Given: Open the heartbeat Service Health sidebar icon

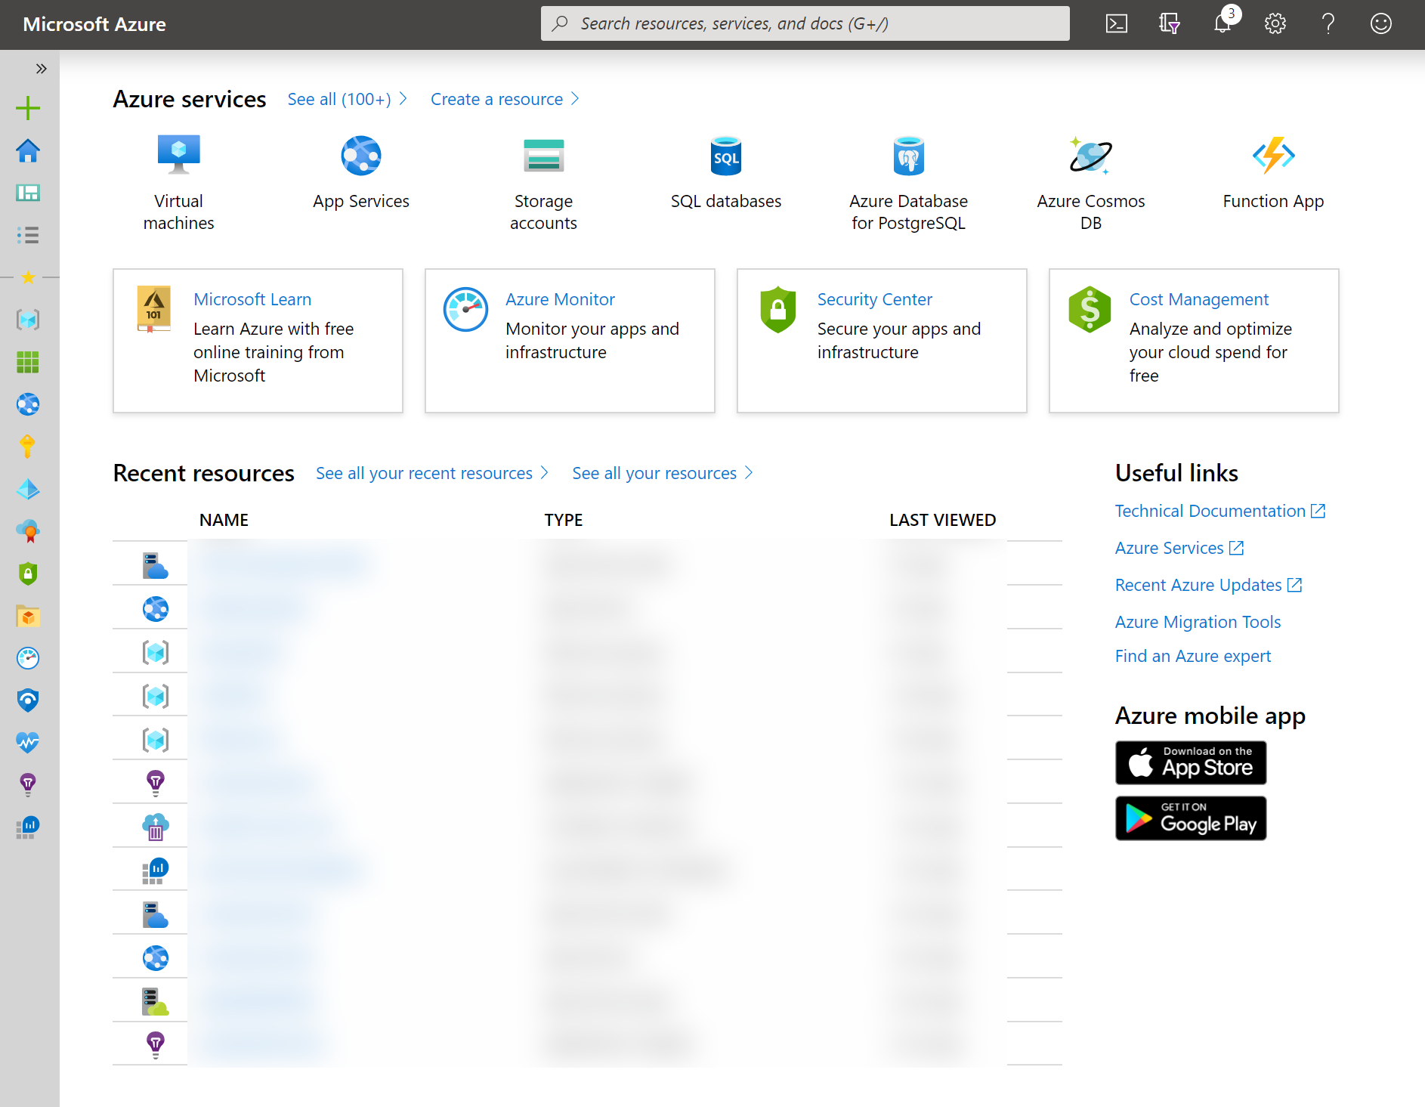Looking at the screenshot, I should point(28,743).
